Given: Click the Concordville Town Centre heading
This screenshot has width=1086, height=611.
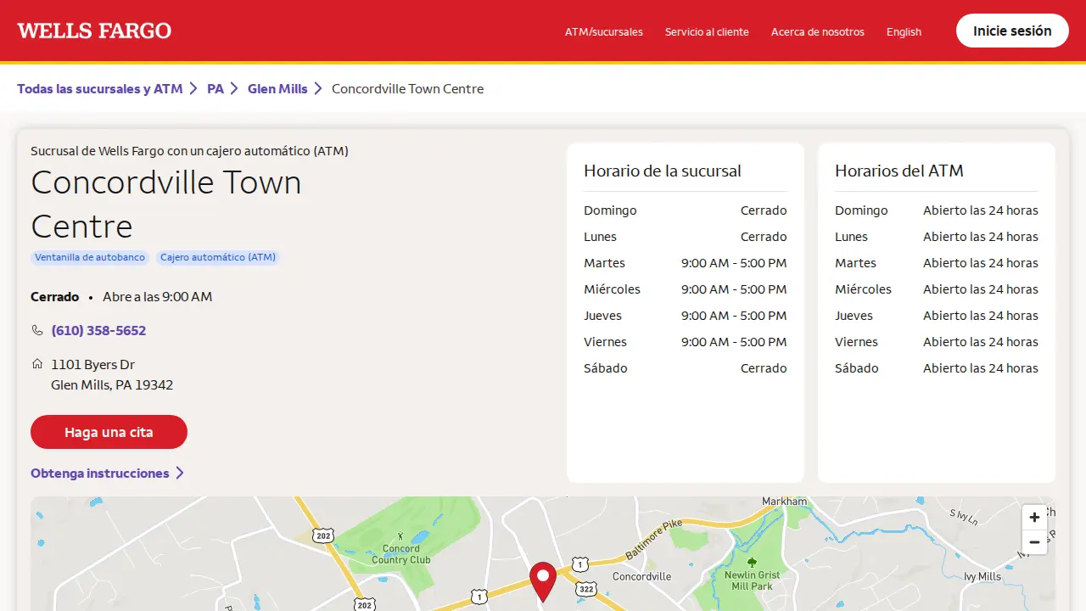Looking at the screenshot, I should [x=166, y=205].
